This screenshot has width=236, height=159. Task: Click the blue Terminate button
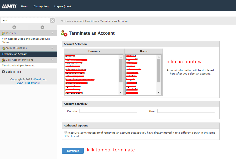pos(73,151)
